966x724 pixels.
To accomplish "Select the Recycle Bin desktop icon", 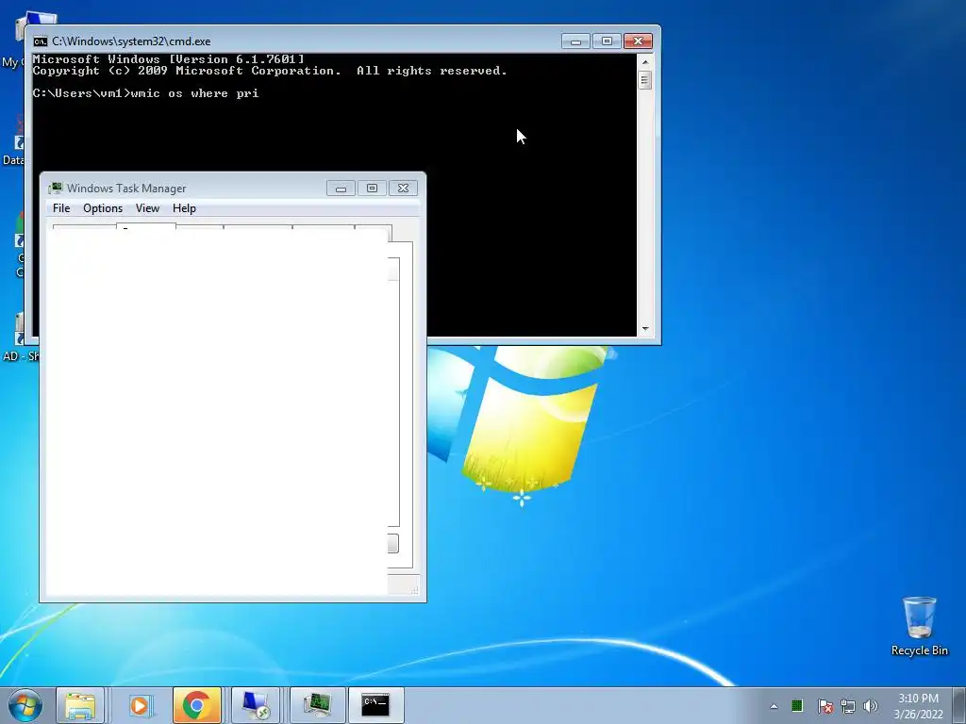I will click(919, 626).
